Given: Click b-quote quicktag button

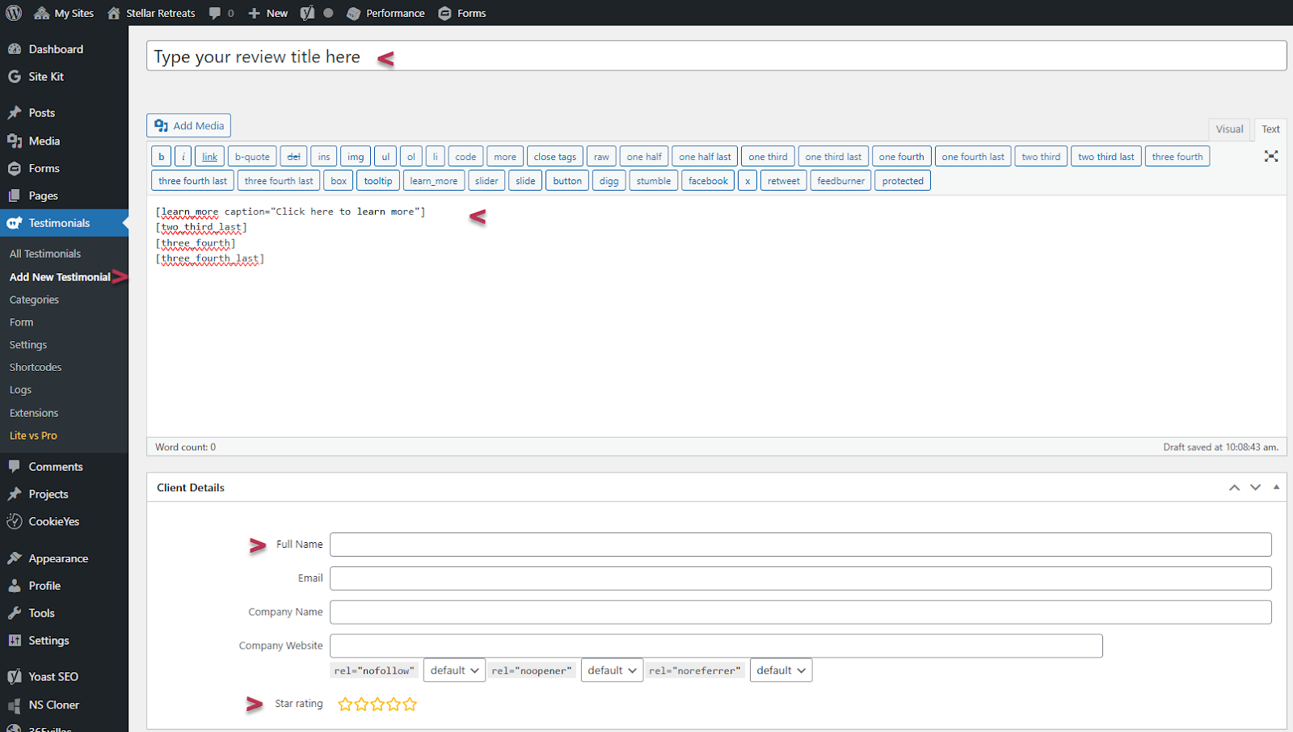Looking at the screenshot, I should click(252, 157).
